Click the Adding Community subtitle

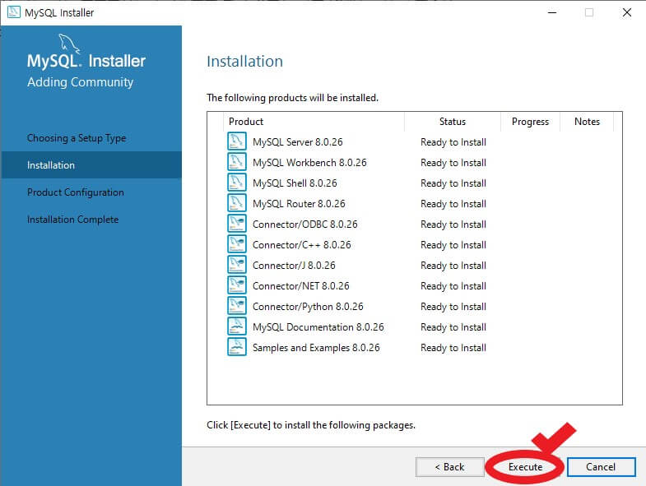81,82
